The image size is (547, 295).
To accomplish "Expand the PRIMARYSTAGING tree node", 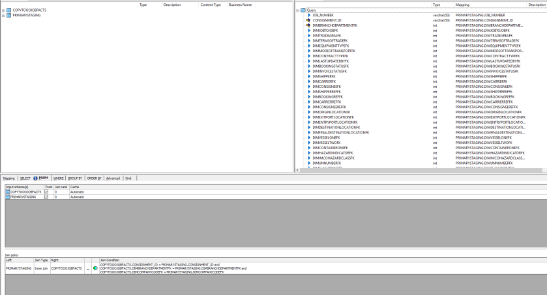I will click(3, 15).
